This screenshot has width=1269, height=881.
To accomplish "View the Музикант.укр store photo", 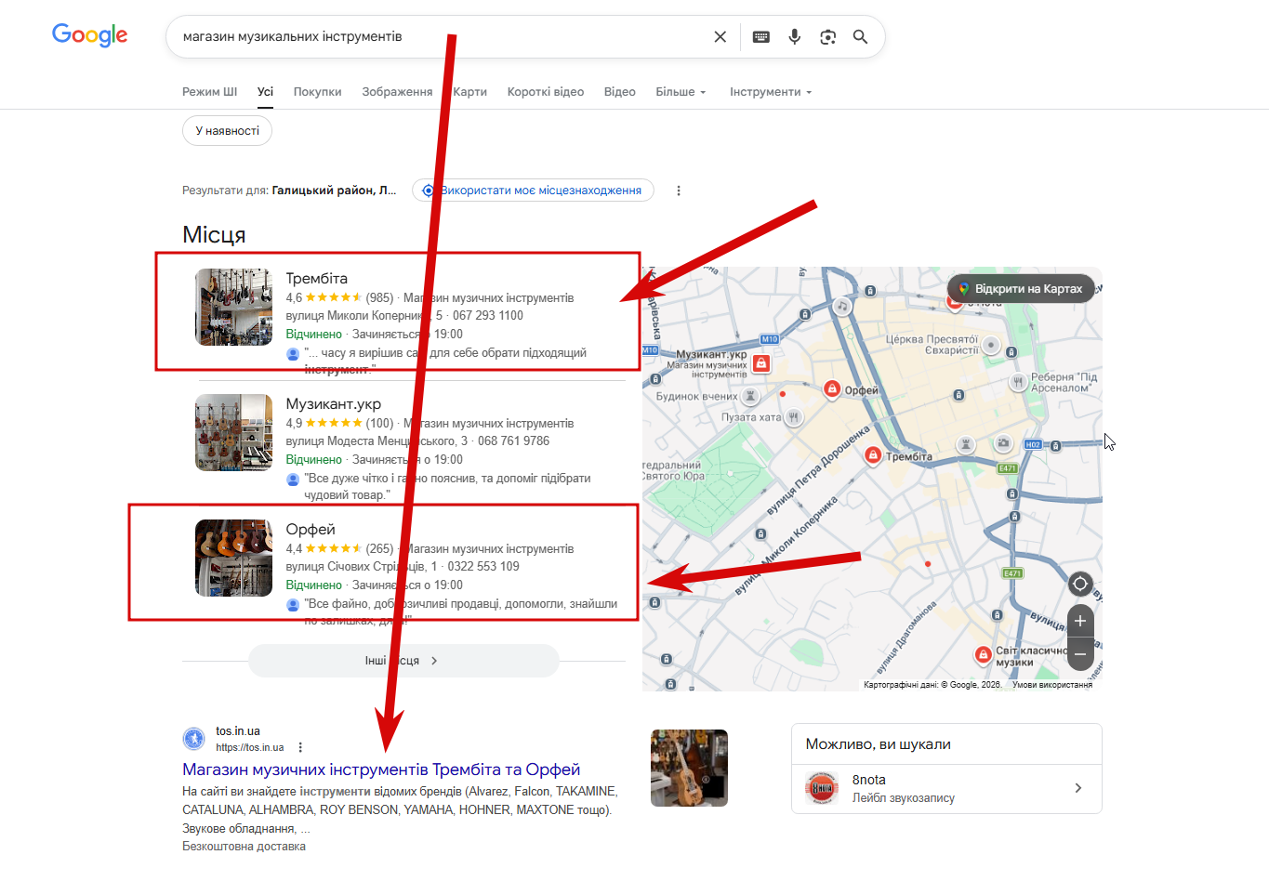I will [x=233, y=433].
